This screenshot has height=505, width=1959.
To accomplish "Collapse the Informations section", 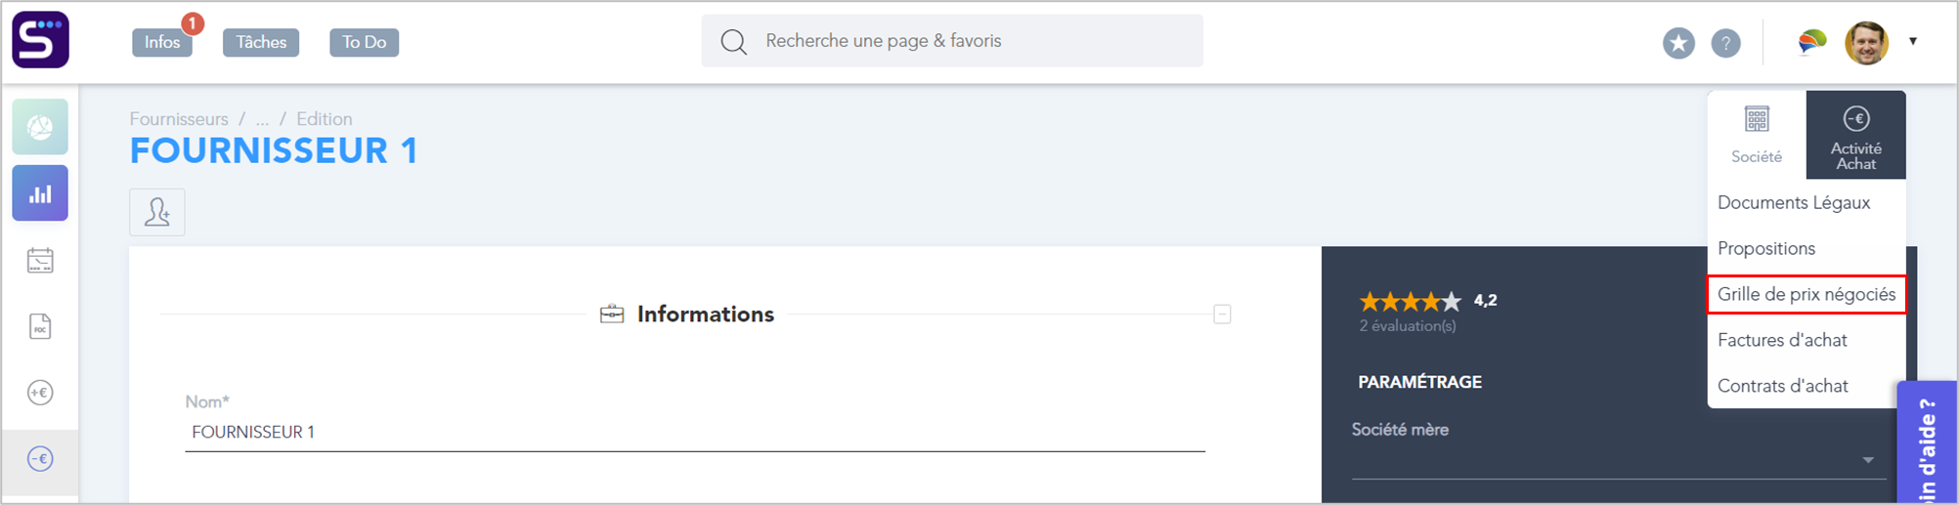I will pos(1222,315).
